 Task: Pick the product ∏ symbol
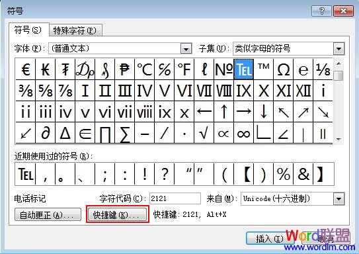coord(105,133)
